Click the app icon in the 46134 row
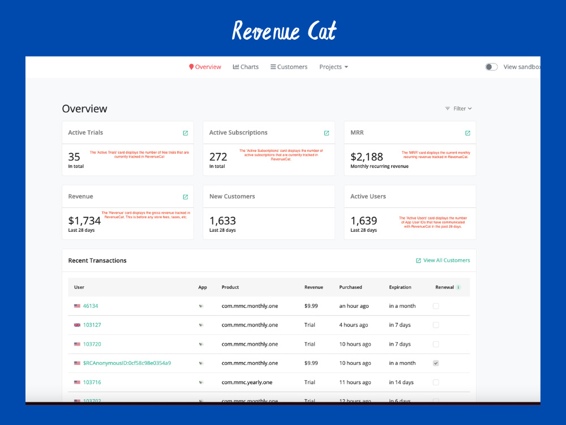The width and height of the screenshot is (566, 425). [x=201, y=306]
